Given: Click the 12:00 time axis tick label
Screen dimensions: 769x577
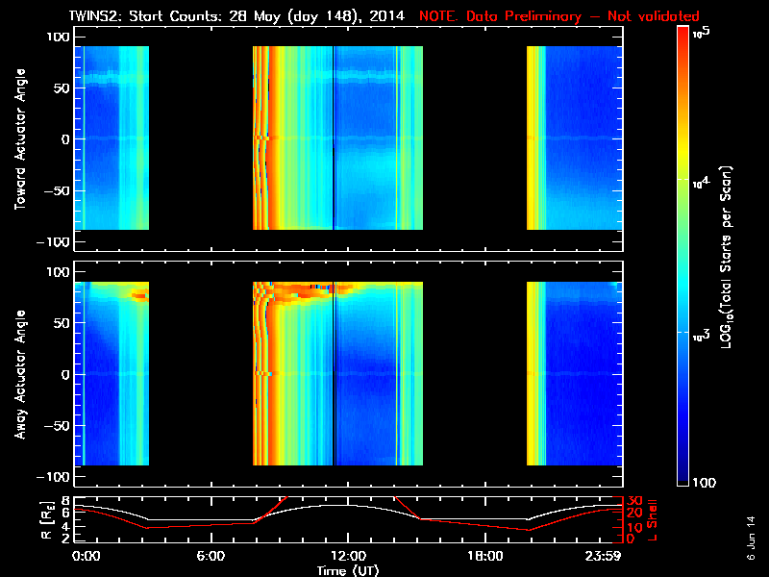Looking at the screenshot, I should [348, 556].
